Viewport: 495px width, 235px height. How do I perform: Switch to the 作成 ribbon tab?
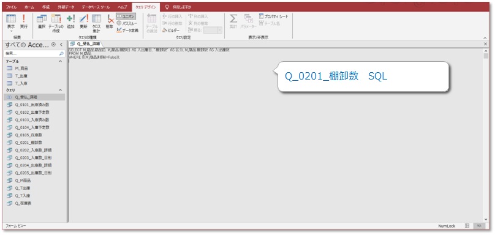(x=46, y=7)
